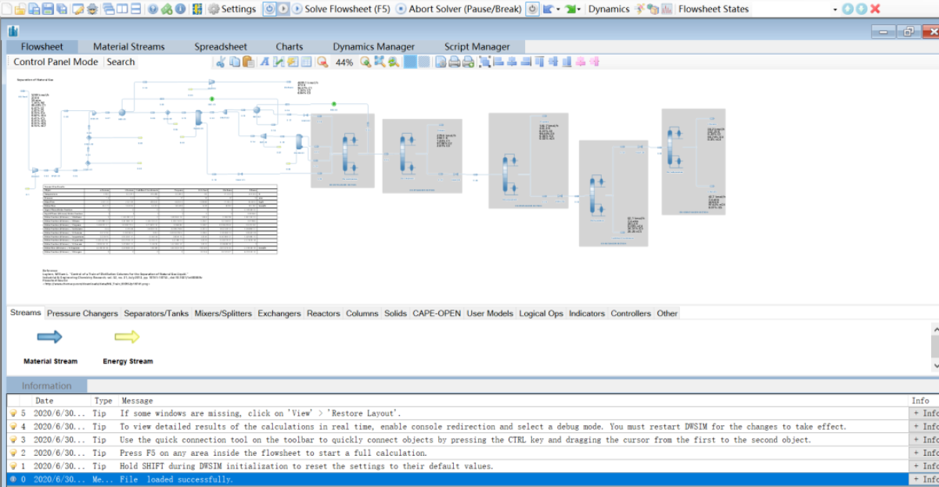This screenshot has height=487, width=939.
Task: Open the Columns palette tab
Action: [x=362, y=313]
